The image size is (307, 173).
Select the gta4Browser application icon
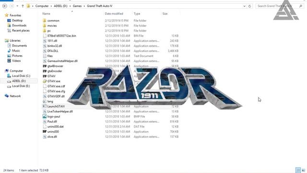(x=45, y=66)
